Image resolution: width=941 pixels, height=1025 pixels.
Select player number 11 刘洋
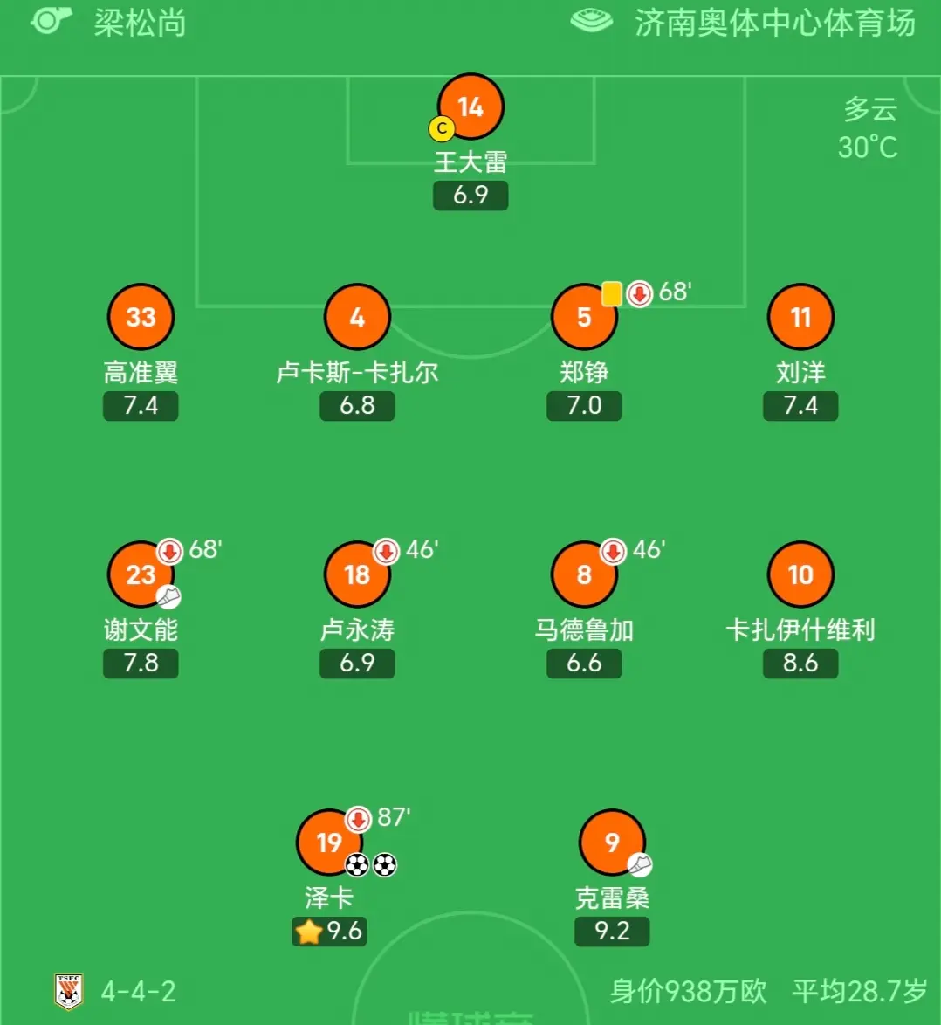coord(800,317)
